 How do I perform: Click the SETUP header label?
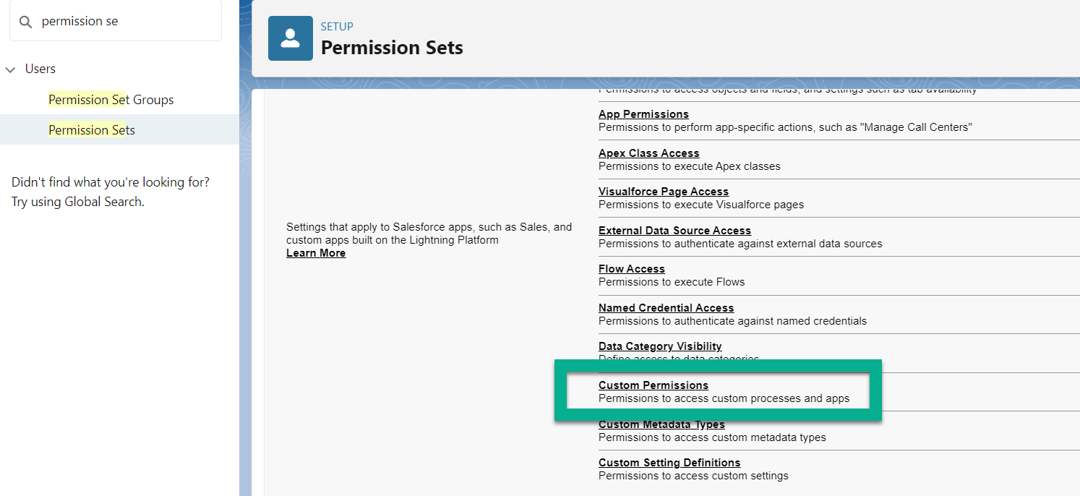point(337,26)
